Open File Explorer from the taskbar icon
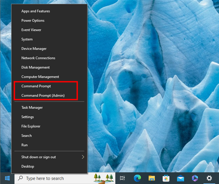The height and width of the screenshot is (184, 219). [152, 178]
